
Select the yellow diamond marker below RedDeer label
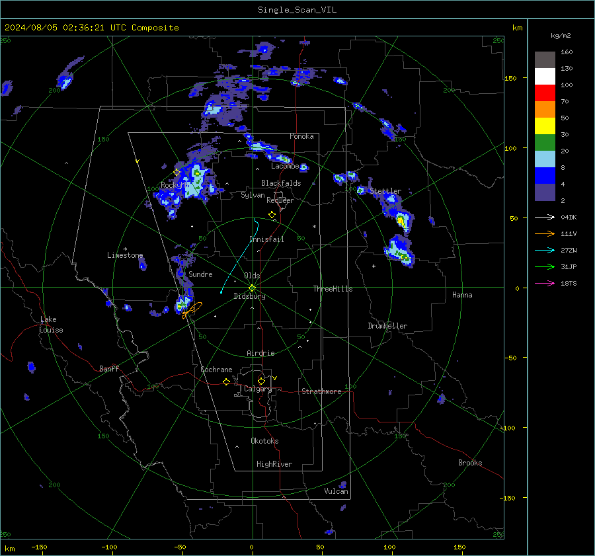point(272,214)
